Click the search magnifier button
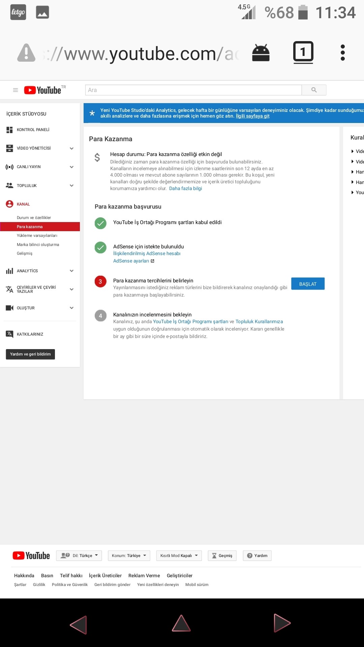Image resolution: width=364 pixels, height=647 pixels. [x=314, y=90]
